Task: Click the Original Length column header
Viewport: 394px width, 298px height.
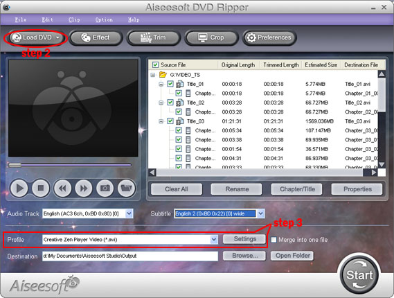Action: point(238,65)
